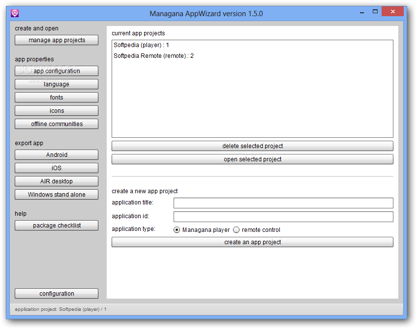Open manage app projects

tap(57, 40)
